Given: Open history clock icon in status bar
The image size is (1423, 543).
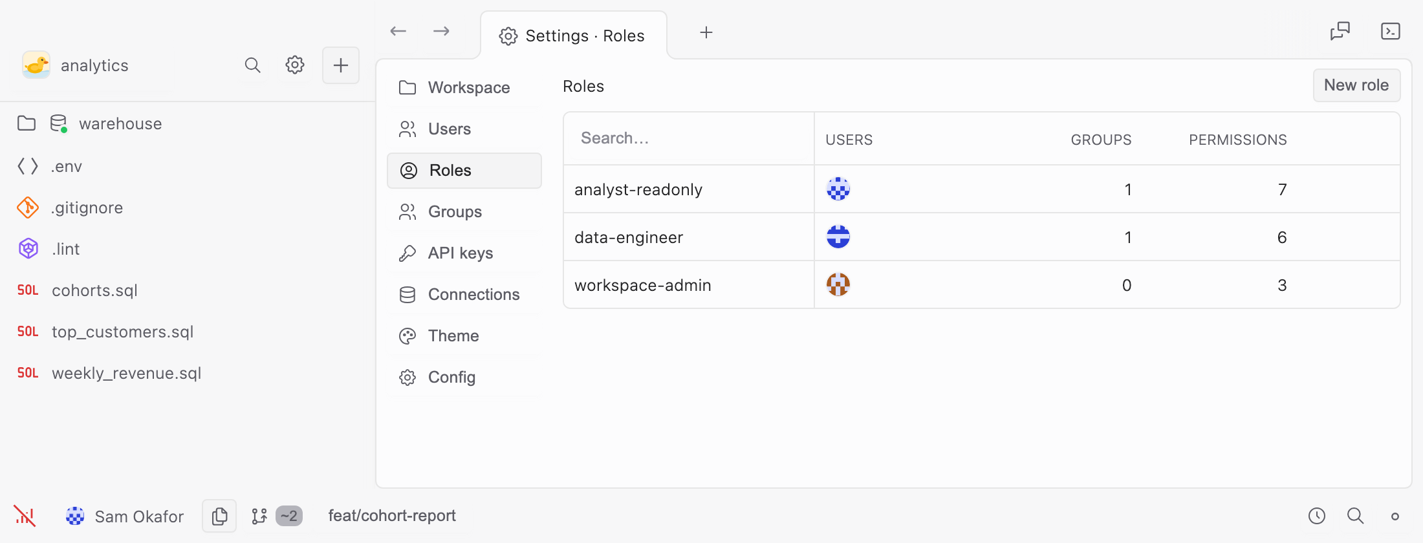Looking at the screenshot, I should 1317,516.
